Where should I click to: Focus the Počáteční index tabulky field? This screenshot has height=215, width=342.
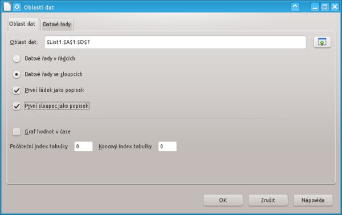click(83, 146)
